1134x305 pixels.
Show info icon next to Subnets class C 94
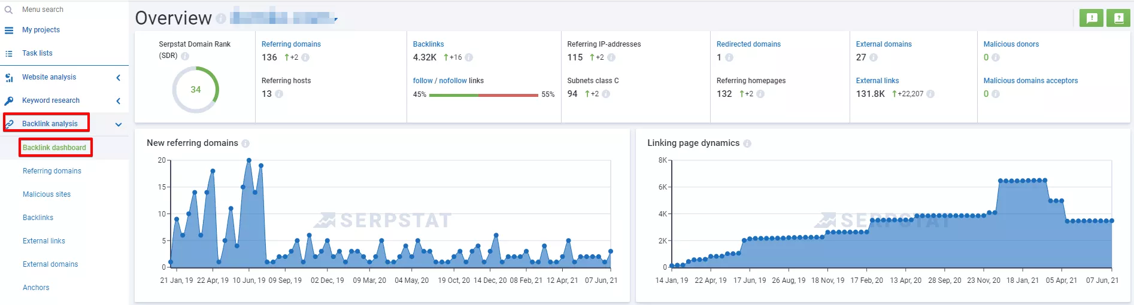(606, 94)
